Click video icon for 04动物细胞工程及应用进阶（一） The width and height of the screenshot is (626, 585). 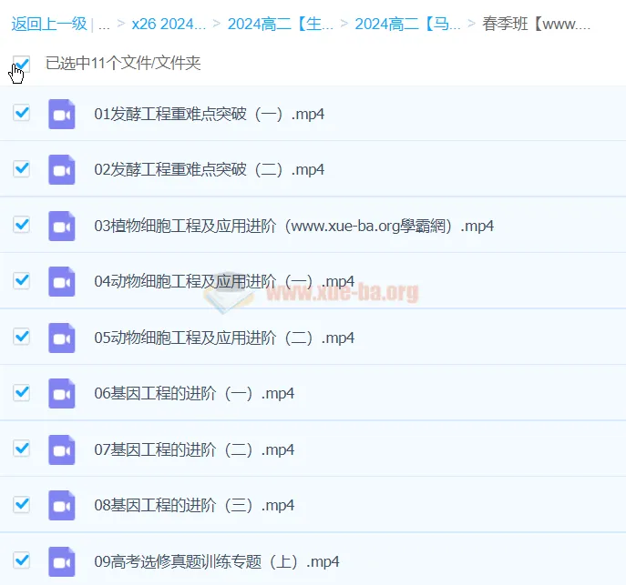[61, 281]
